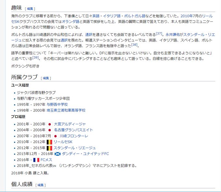Image resolution: width=221 pixels, height=192 pixels.
Task: Open the 名古屋グランパスエイト club link
Action: point(73,130)
